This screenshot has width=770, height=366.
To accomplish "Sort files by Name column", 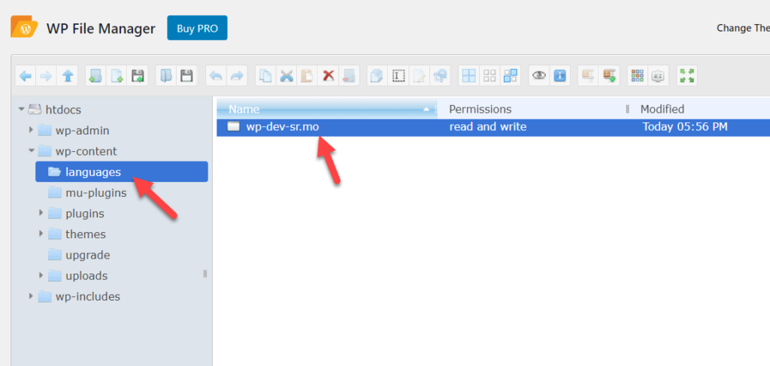I will click(326, 109).
